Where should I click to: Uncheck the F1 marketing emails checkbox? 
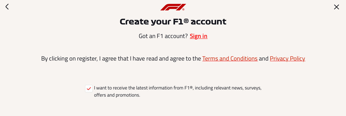pos(89,89)
